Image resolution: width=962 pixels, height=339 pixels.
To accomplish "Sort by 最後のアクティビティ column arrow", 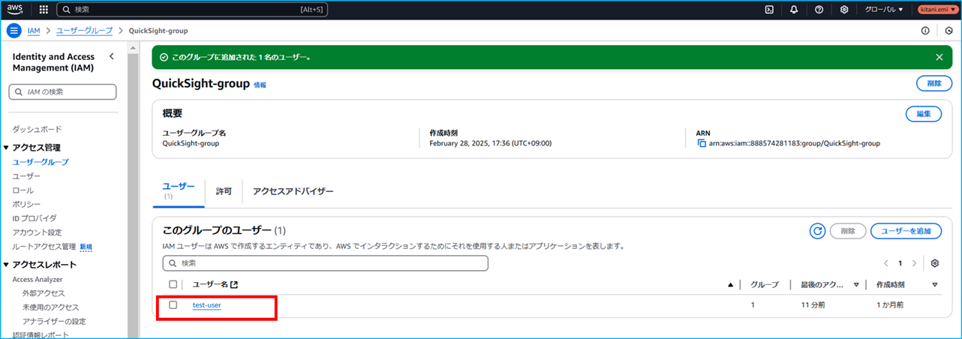I will tap(856, 285).
